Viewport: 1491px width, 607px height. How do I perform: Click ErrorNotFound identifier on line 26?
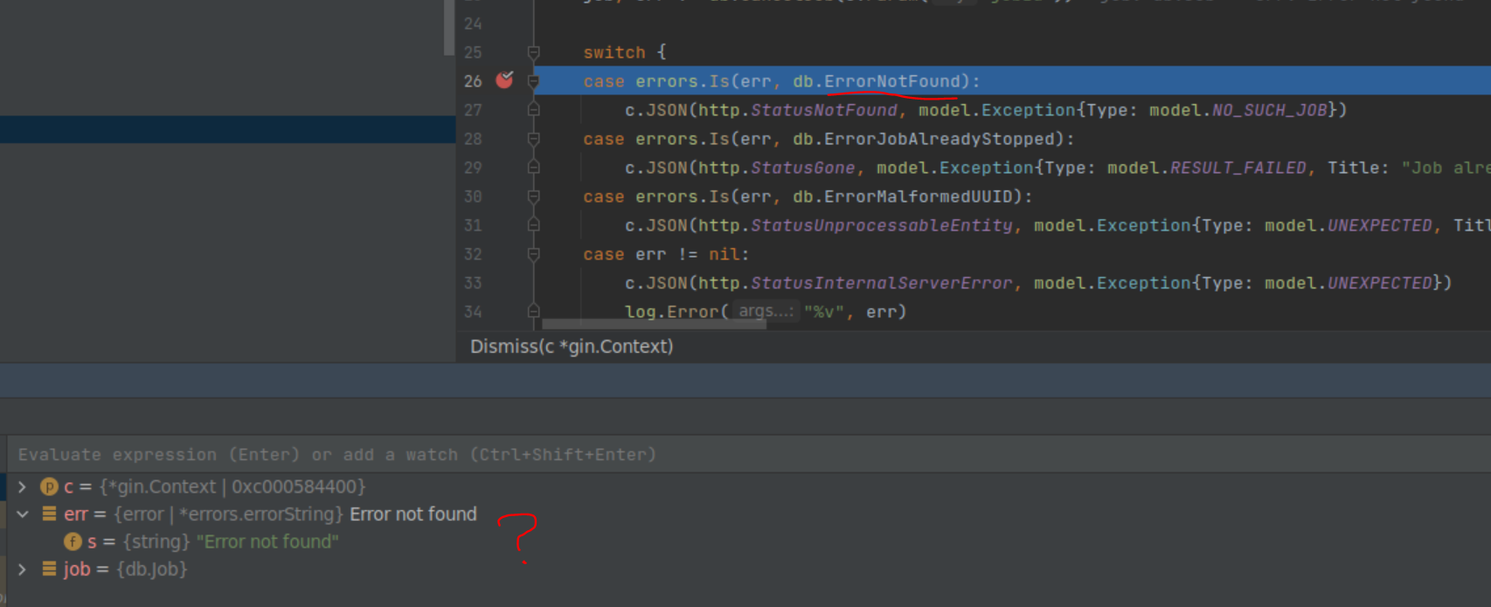[891, 81]
